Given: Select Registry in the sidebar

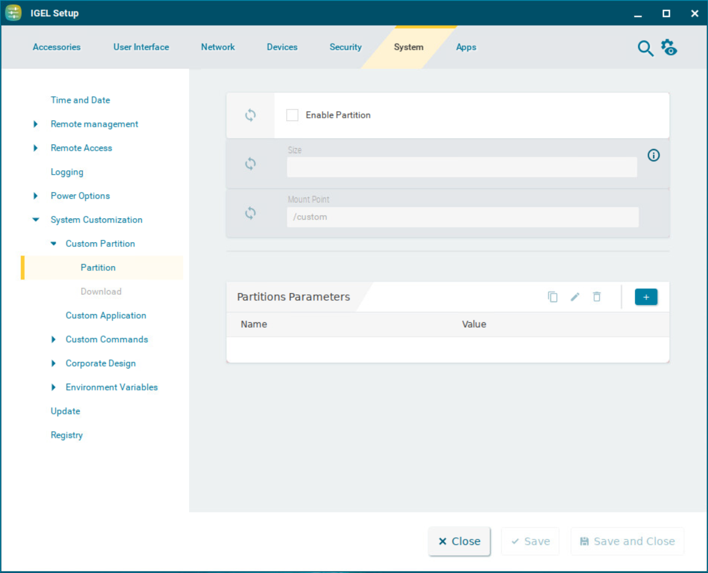Looking at the screenshot, I should coord(66,435).
